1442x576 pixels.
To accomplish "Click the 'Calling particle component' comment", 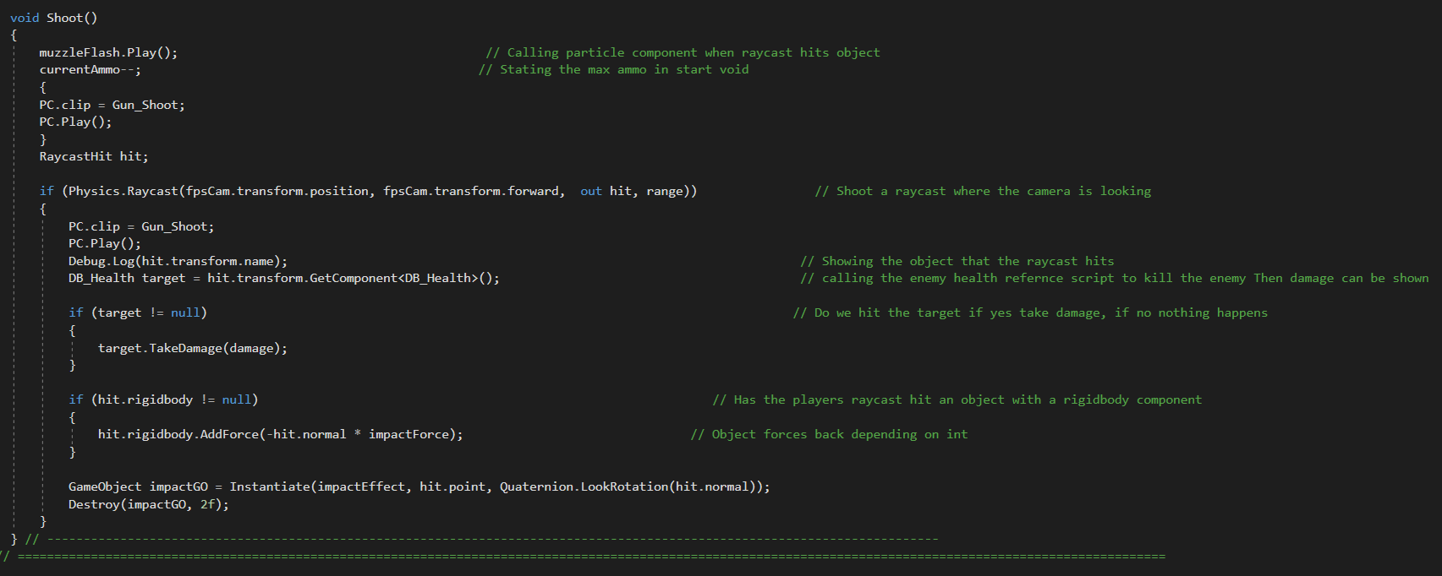I will [683, 52].
